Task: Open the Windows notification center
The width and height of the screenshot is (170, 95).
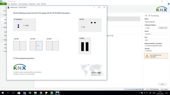Action: [x=167, y=93]
